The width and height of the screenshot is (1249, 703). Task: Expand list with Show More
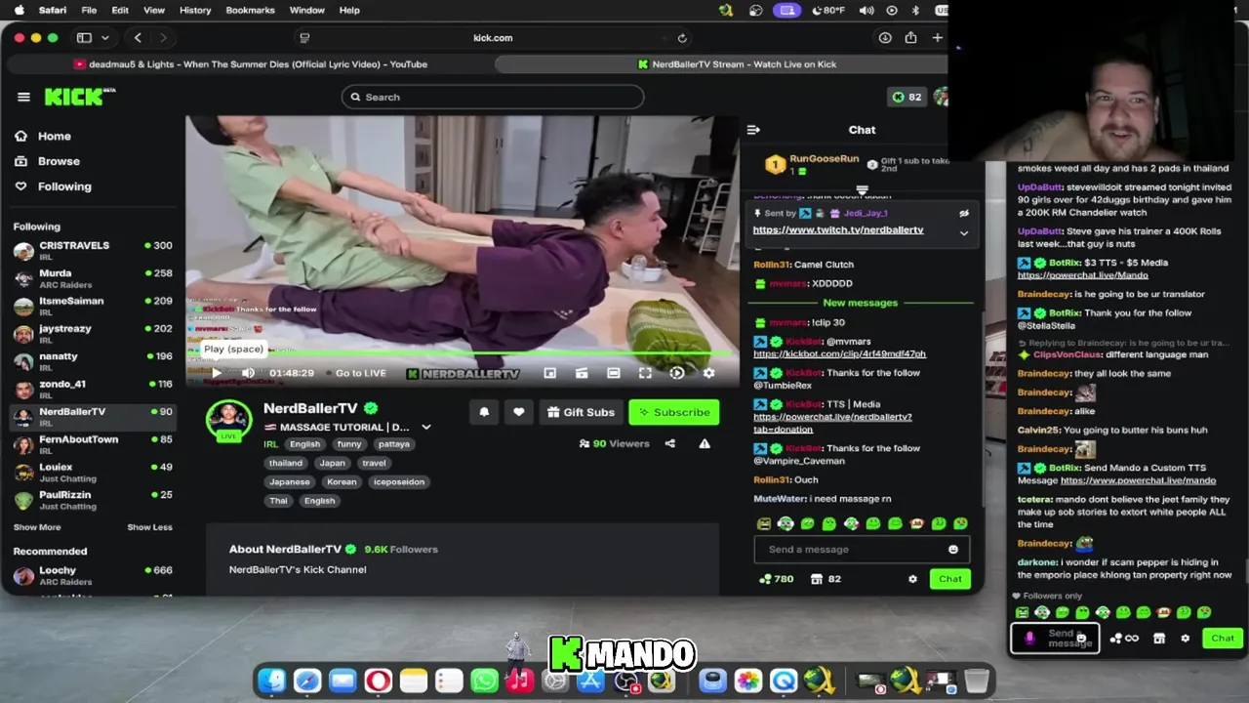pos(37,527)
